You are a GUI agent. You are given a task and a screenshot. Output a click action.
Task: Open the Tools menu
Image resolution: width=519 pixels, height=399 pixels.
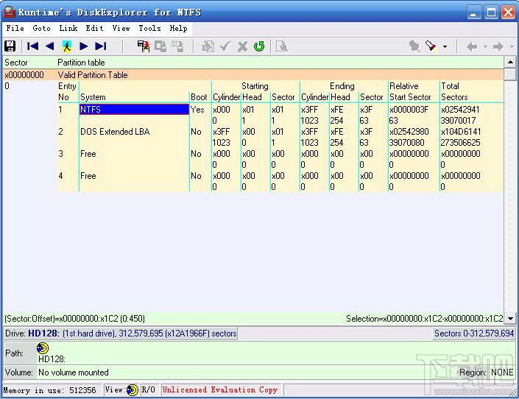click(x=149, y=28)
